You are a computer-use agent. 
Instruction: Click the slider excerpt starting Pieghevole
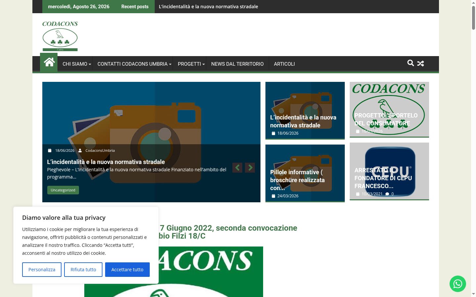click(x=137, y=173)
